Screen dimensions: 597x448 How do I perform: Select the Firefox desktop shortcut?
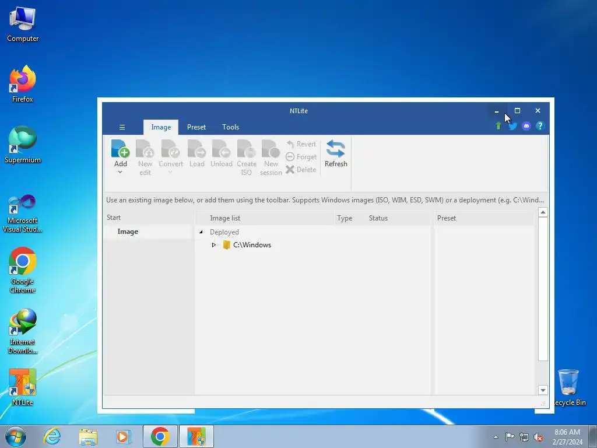coord(23,84)
